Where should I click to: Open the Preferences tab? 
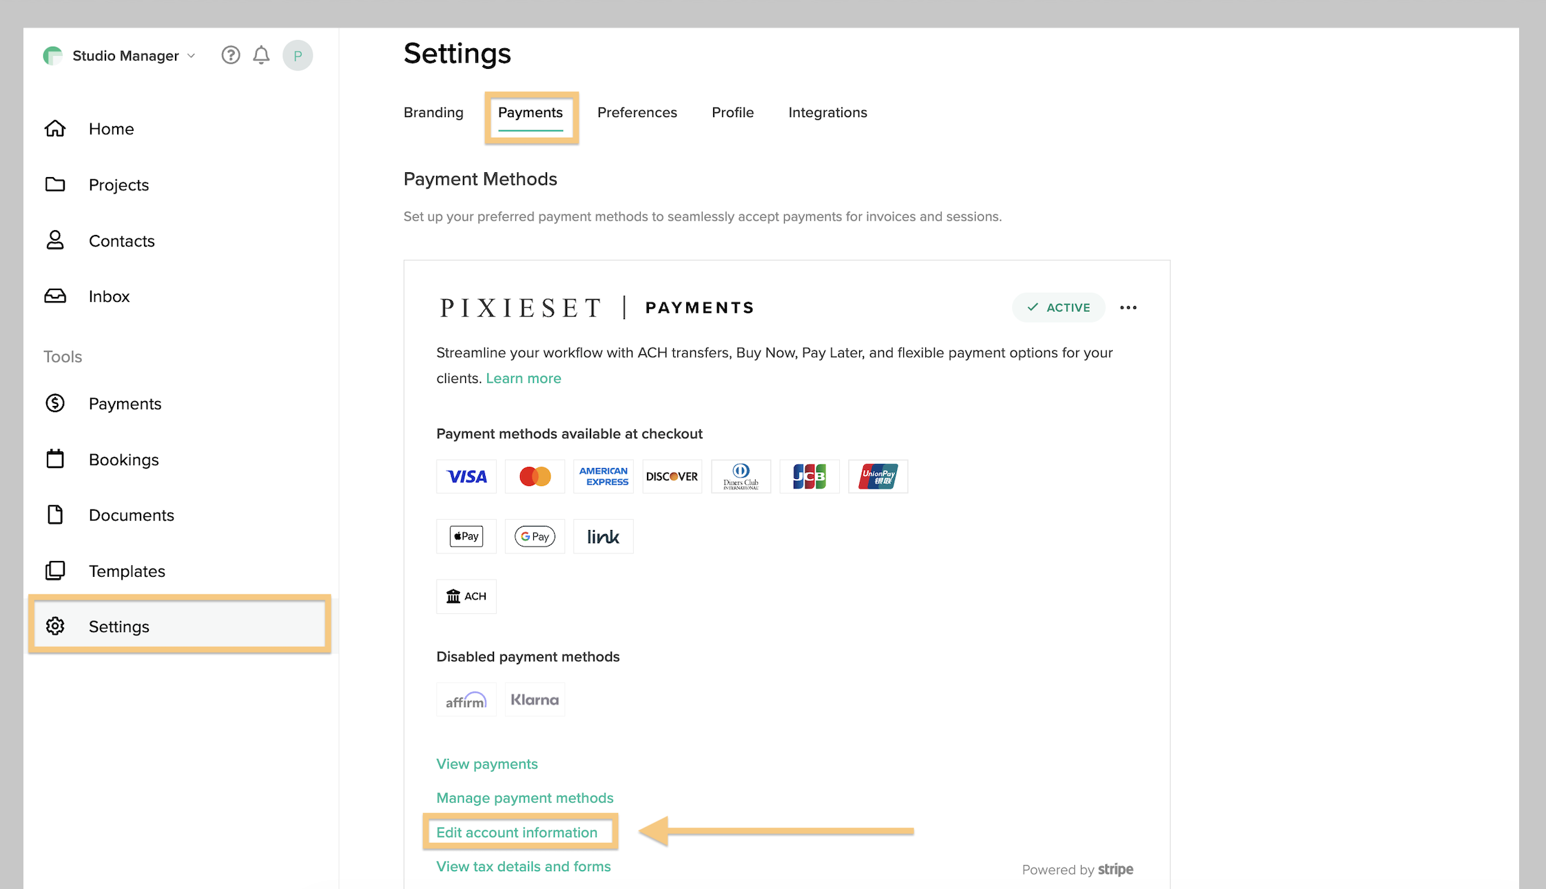pos(637,112)
